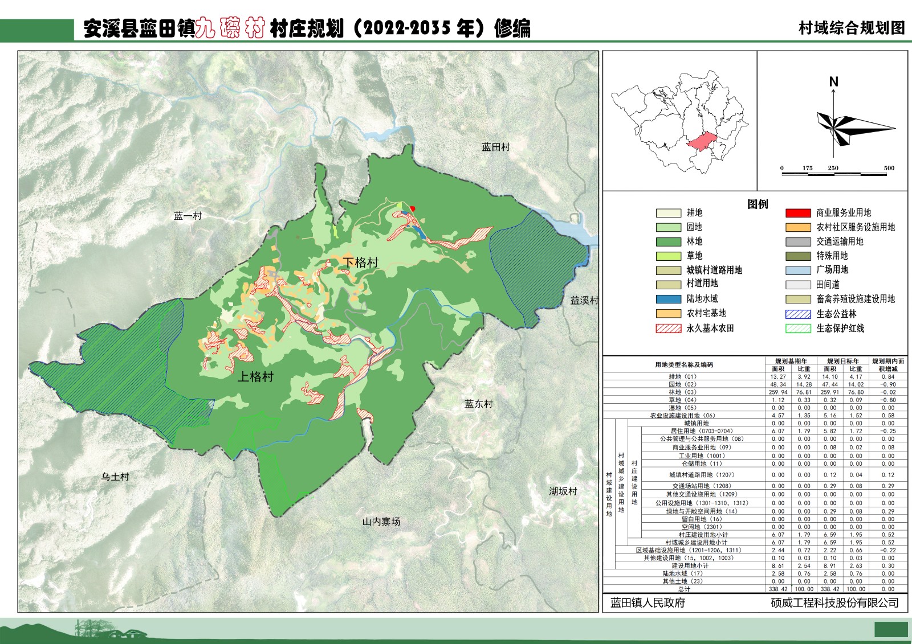Click the red 商业服务业用地 legend box

pyautogui.click(x=797, y=213)
